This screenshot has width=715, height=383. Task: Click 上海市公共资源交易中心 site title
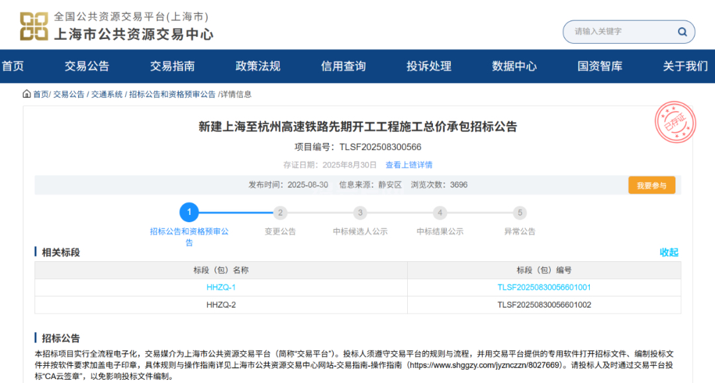coord(134,34)
